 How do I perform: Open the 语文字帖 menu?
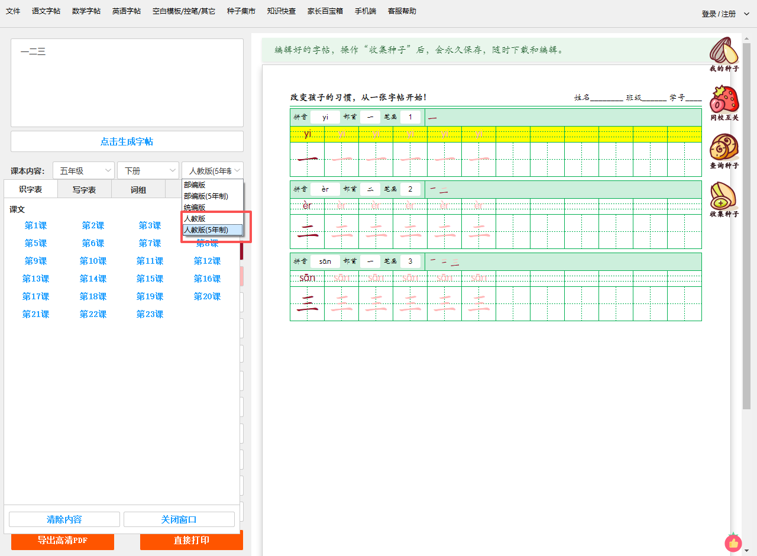46,11
